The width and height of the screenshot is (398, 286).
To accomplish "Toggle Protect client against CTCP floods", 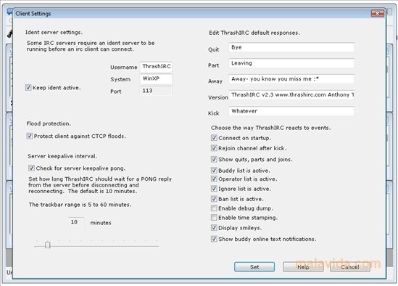I will [x=30, y=136].
